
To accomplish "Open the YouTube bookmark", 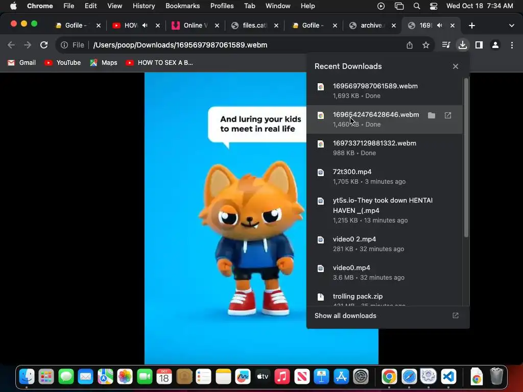I will point(63,63).
